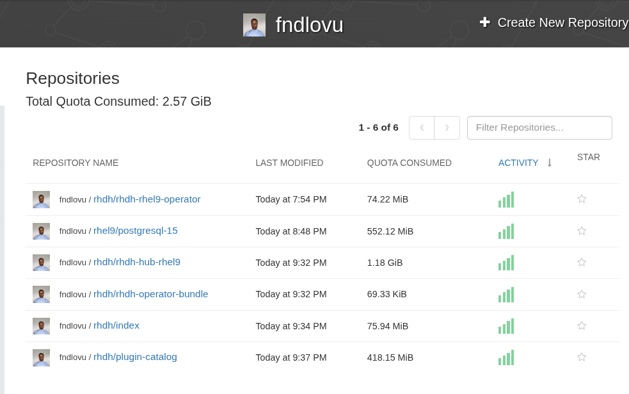The width and height of the screenshot is (629, 394).
Task: Sort by Activity column header
Action: (x=518, y=163)
